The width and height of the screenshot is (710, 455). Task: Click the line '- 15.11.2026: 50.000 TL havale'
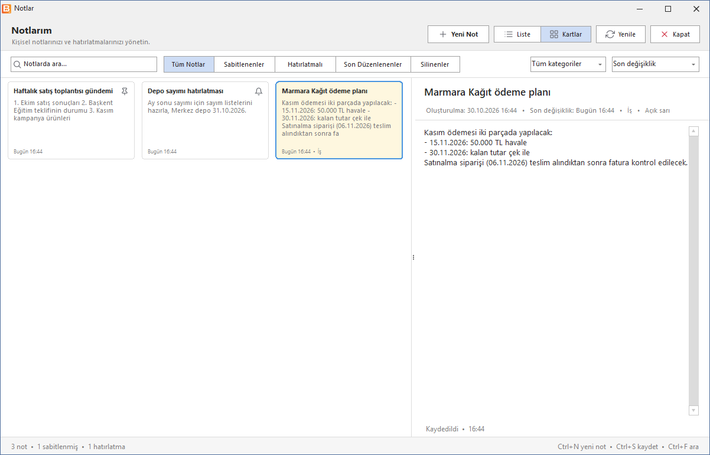[475, 142]
